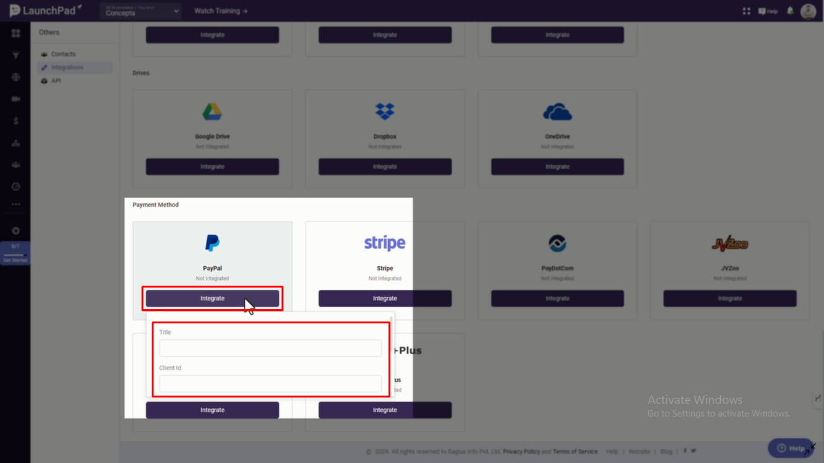The width and height of the screenshot is (824, 463).
Task: Expand the Concepta business dropdown
Action: (x=141, y=11)
